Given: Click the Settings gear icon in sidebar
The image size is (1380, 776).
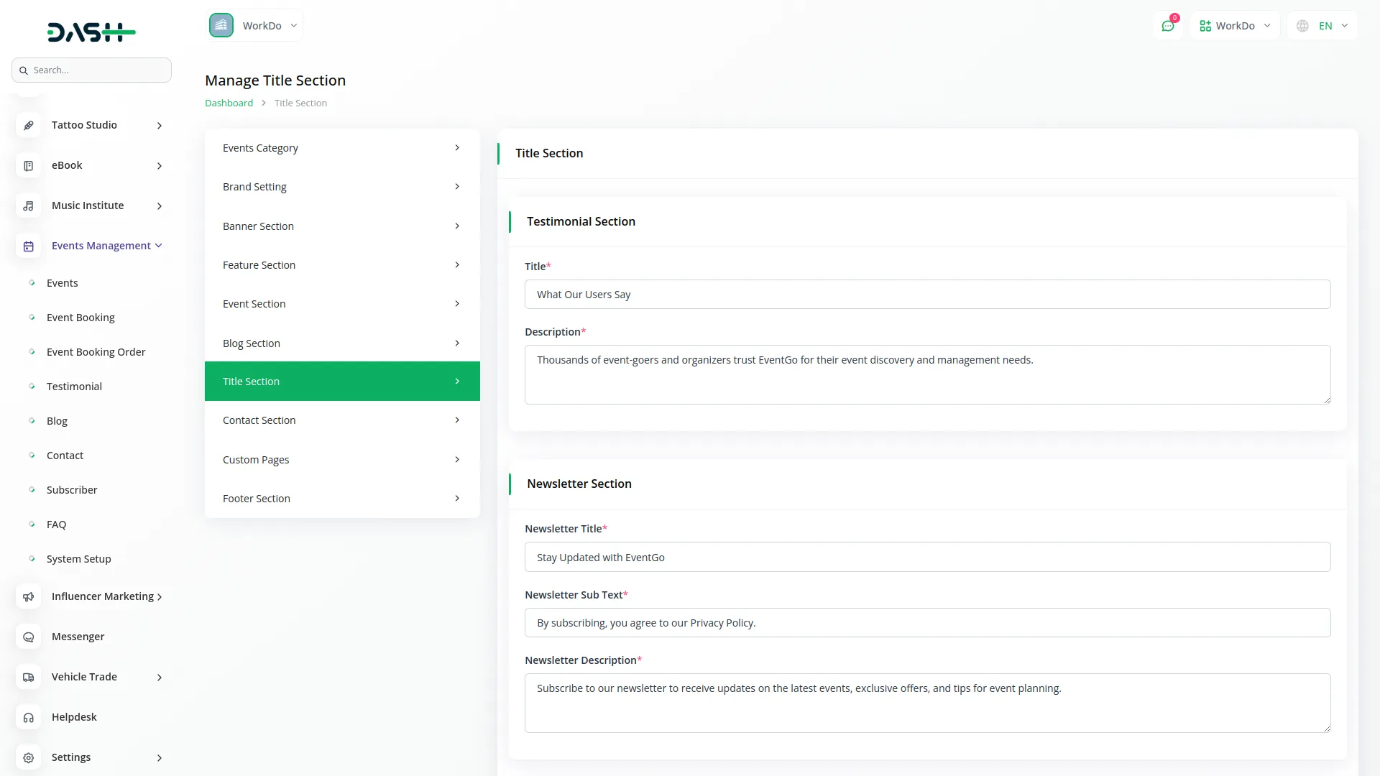Looking at the screenshot, I should tap(28, 758).
